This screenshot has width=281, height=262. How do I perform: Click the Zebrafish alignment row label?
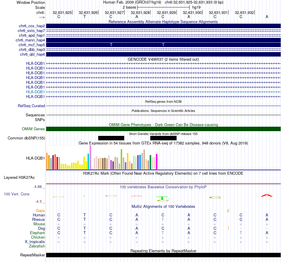[x=37, y=246]
